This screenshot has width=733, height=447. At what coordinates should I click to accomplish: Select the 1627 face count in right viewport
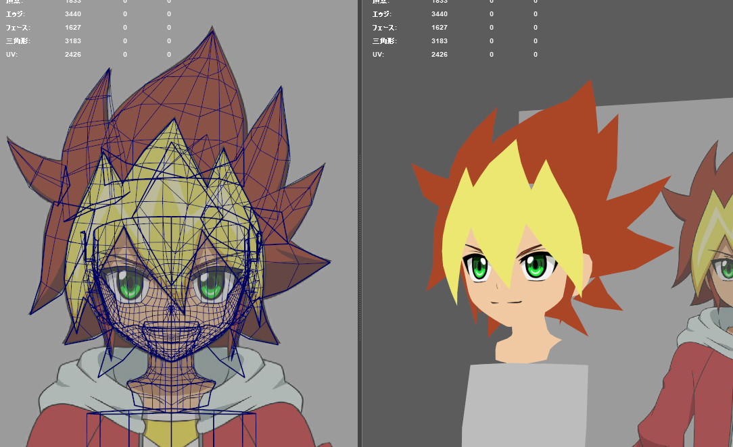tap(440, 28)
